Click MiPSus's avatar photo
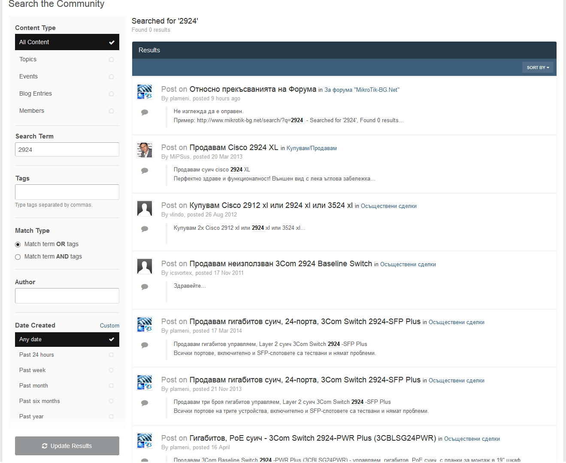566x463 pixels. (x=145, y=150)
